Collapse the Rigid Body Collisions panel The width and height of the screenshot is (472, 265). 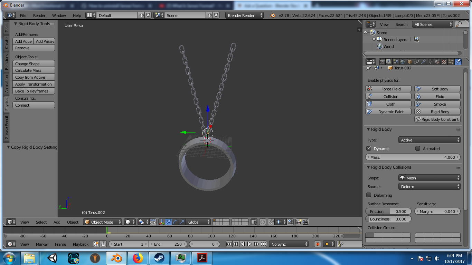tap(369, 167)
